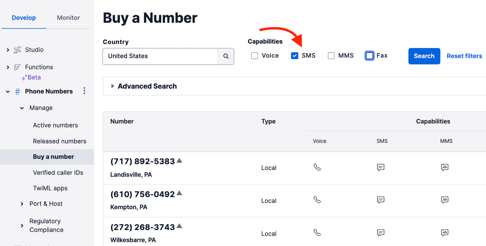Click the hash icon next to Phone Numbers

(x=17, y=91)
